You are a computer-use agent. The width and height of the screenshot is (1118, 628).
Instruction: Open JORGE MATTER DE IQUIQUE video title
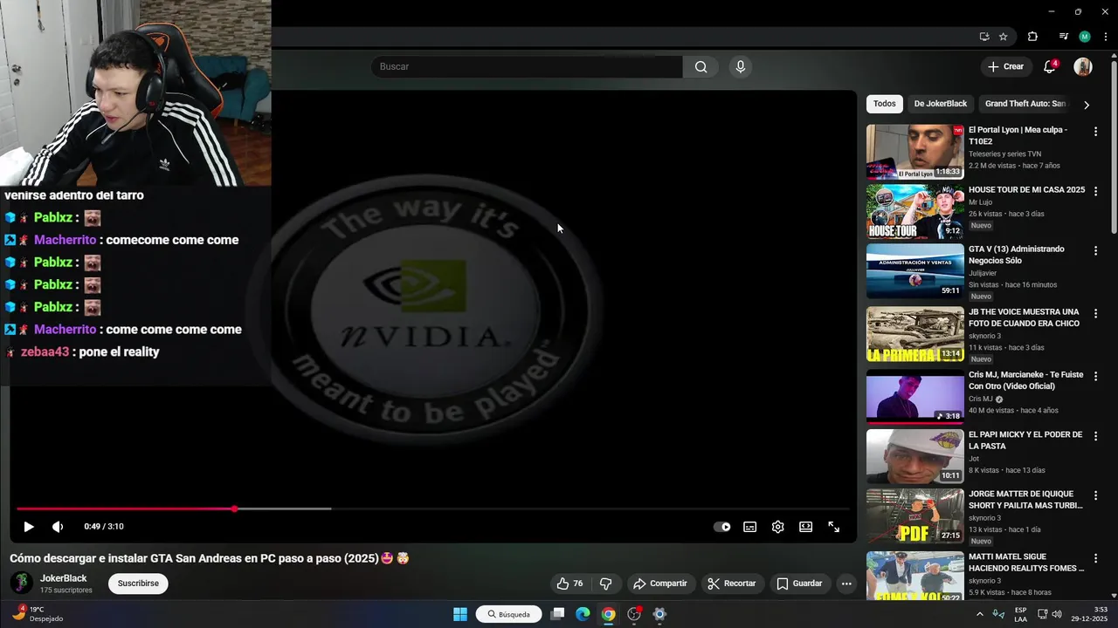tap(1025, 500)
